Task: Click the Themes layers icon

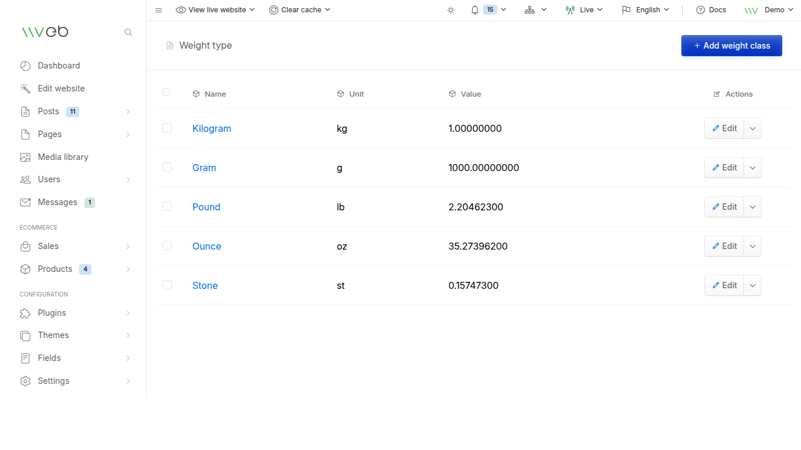Action: pos(25,335)
